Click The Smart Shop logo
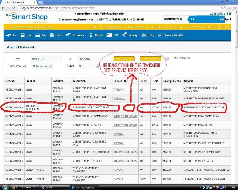This screenshot has height=190, width=238. pos(26,18)
